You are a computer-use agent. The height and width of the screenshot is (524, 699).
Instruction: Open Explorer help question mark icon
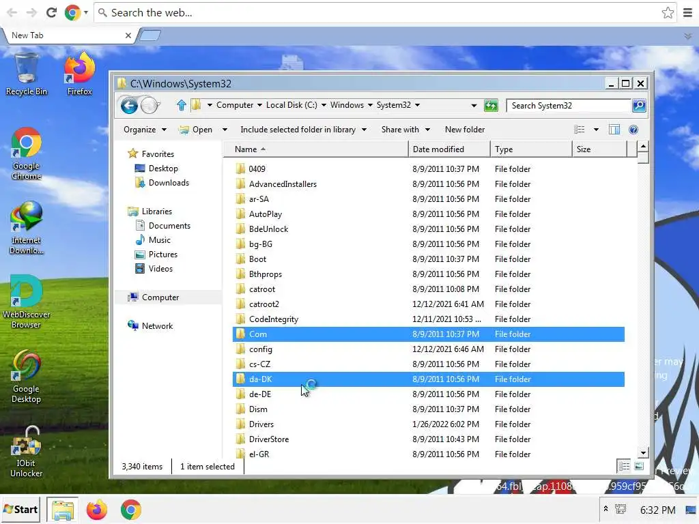coord(633,130)
